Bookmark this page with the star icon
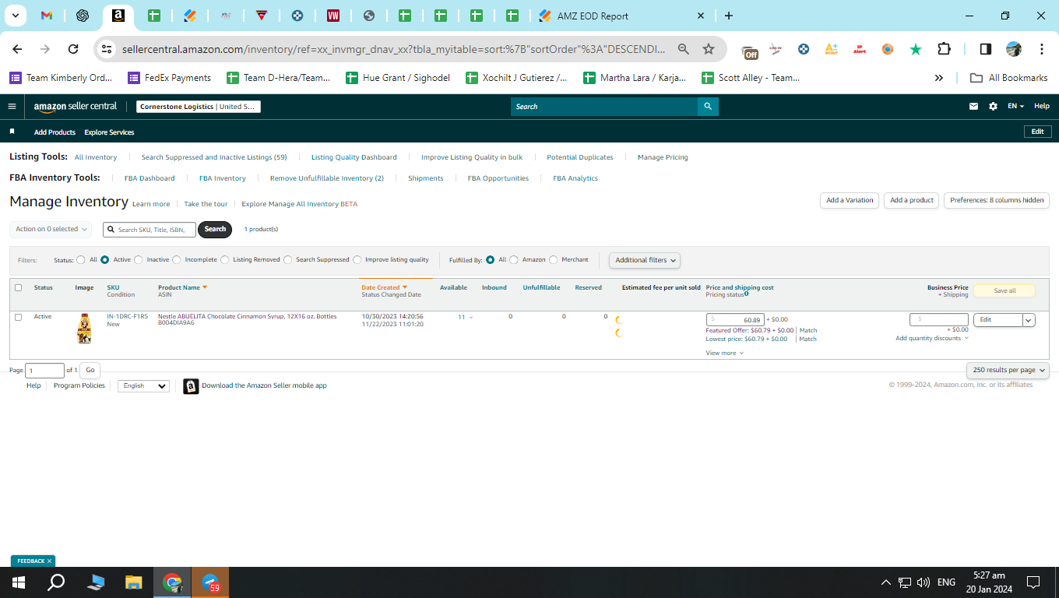 coord(709,49)
